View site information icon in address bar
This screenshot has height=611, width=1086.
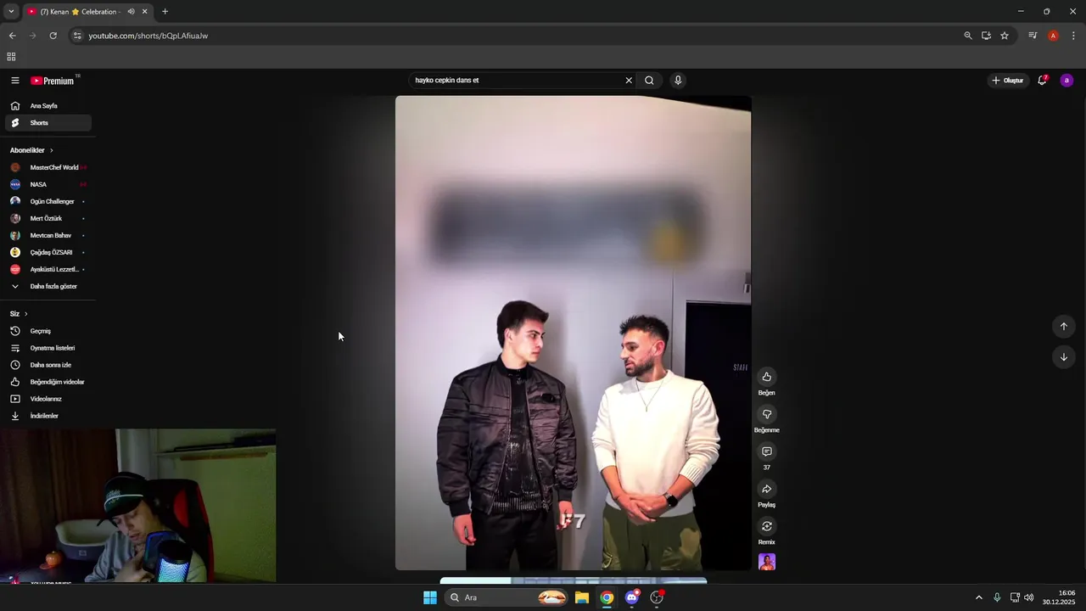click(x=77, y=36)
